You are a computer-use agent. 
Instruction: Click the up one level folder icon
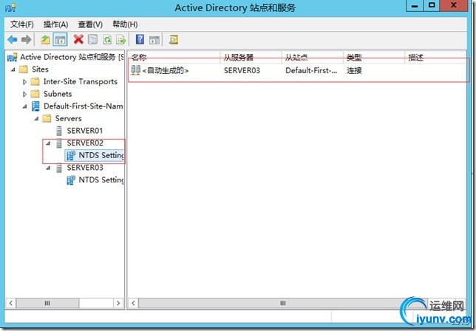pyautogui.click(x=46, y=40)
